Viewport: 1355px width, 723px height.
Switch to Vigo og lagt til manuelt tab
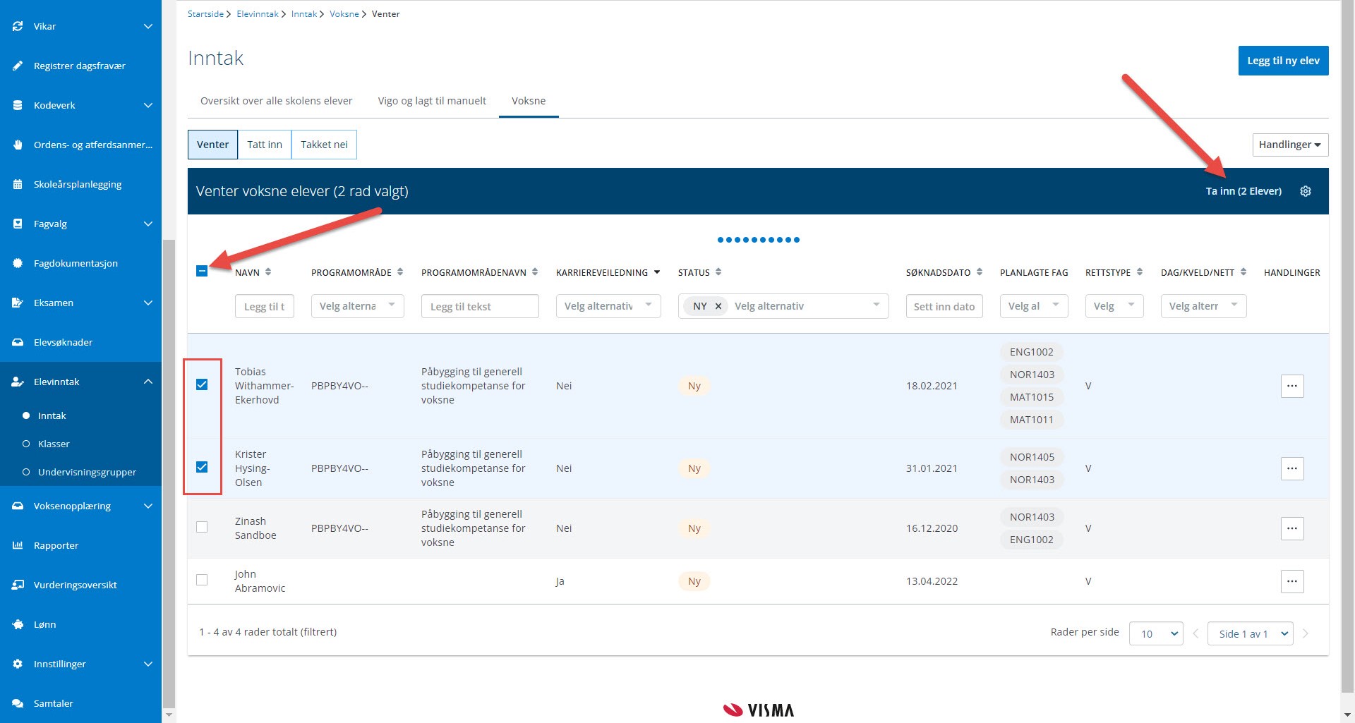click(432, 101)
